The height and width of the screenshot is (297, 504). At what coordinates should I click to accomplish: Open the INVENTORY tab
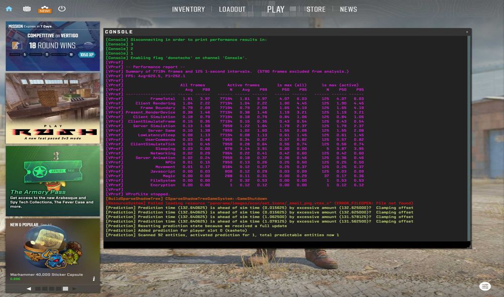coord(188,9)
